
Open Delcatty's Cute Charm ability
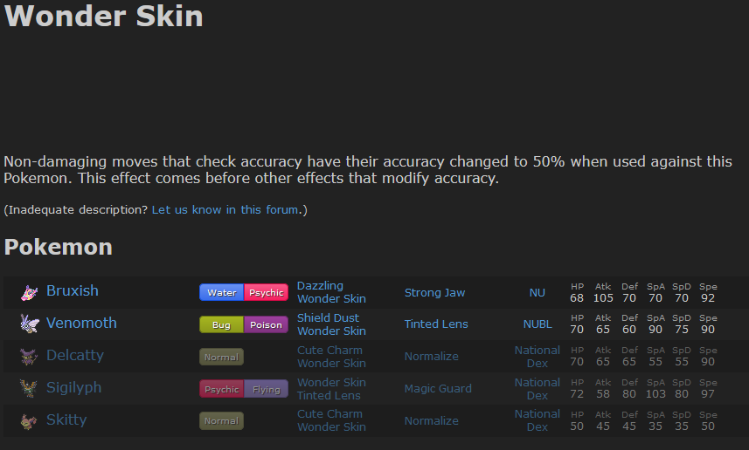point(329,351)
